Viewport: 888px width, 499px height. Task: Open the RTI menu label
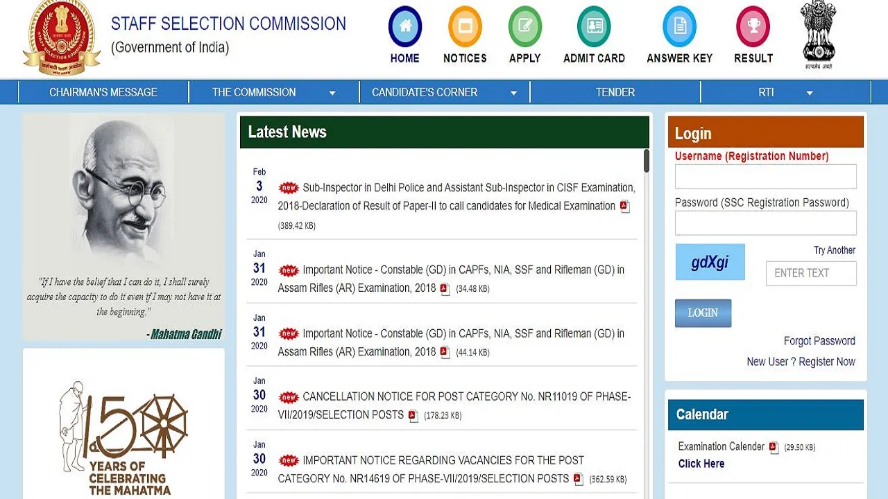coord(766,92)
